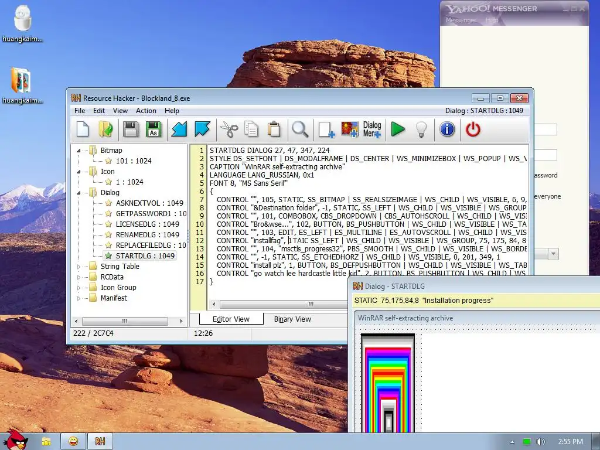Select the 1 : 1024 icon resource
Screen dimensions: 600x450
129,182
